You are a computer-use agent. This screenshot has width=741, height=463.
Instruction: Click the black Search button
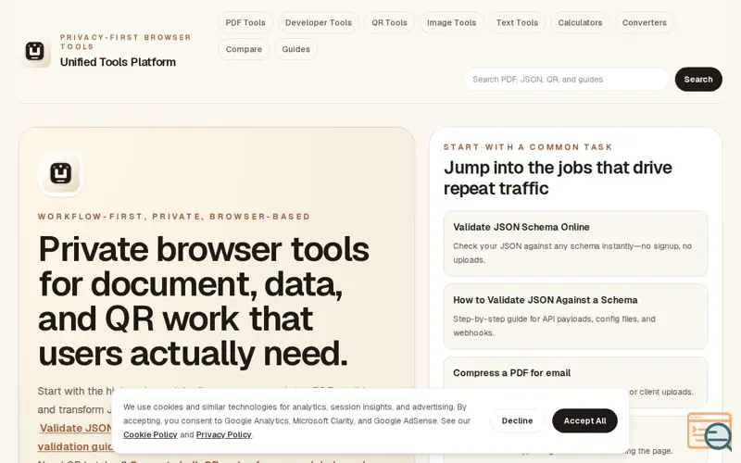point(698,80)
